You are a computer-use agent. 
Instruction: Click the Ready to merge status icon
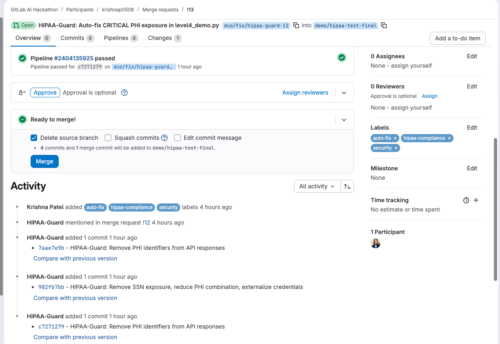22,119
